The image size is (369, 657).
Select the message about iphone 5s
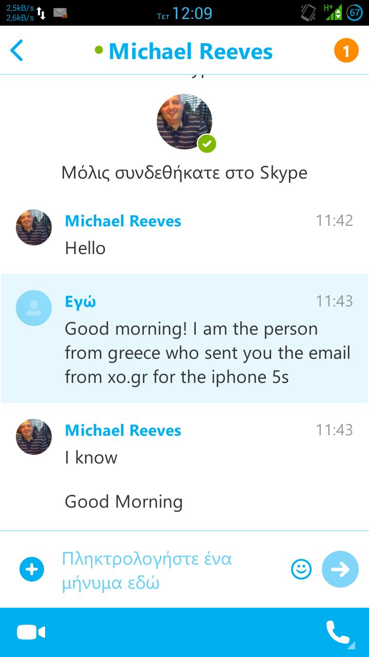pos(208,353)
